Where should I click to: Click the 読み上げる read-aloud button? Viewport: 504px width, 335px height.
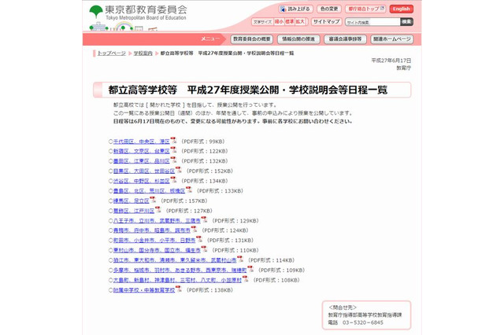click(296, 9)
